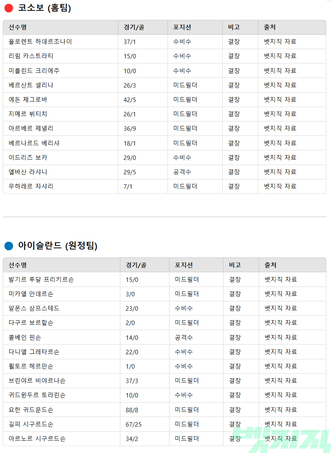Click the 비고 header in Kosovo table
This screenshot has height=453, width=331.
tap(234, 27)
